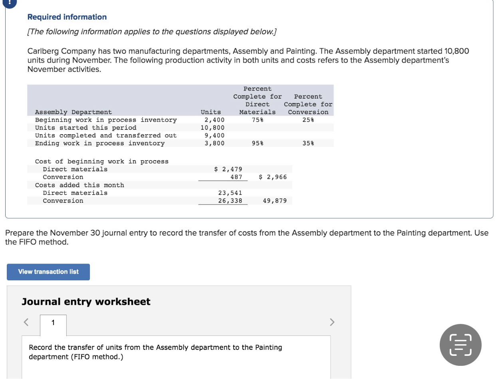The image size is (496, 379).
Task: Click beginning conversion cost 487
Action: point(236,177)
